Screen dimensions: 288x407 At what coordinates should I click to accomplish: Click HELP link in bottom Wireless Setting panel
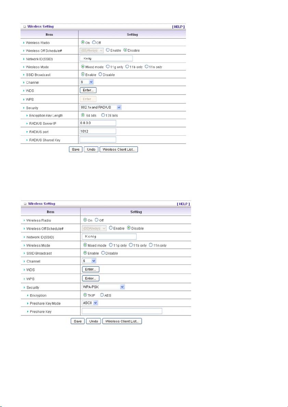pos(183,204)
